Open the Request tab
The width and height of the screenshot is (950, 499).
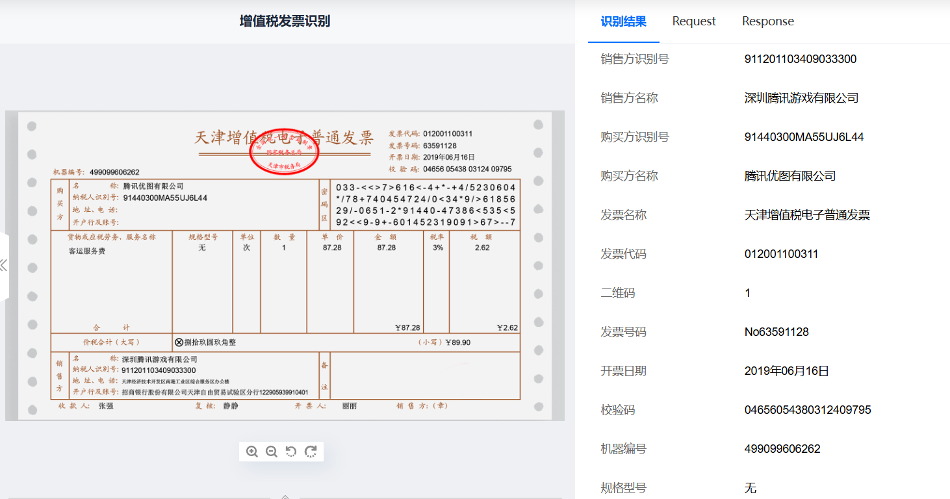click(x=694, y=21)
